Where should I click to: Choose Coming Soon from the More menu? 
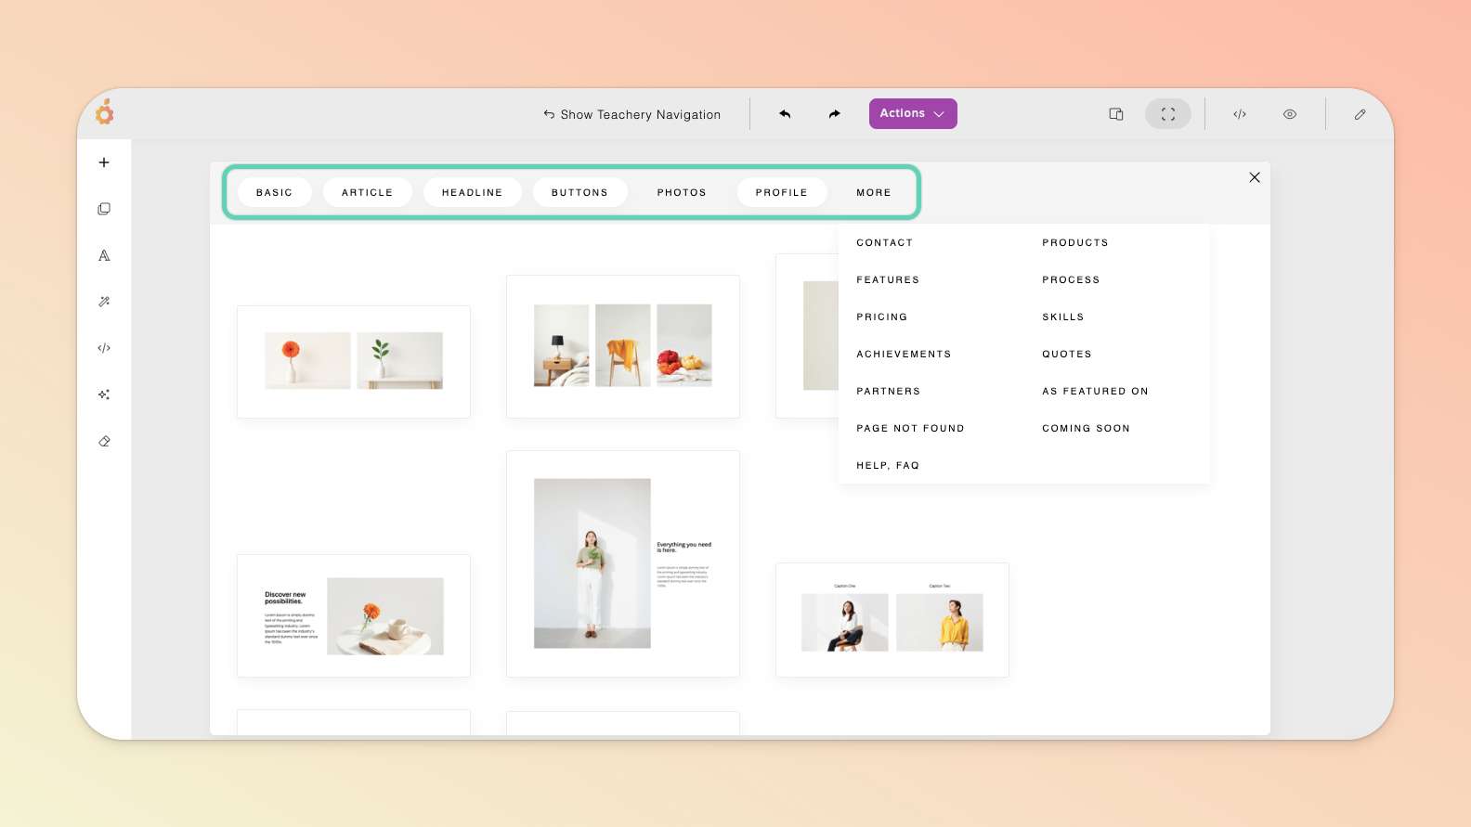[x=1087, y=428]
